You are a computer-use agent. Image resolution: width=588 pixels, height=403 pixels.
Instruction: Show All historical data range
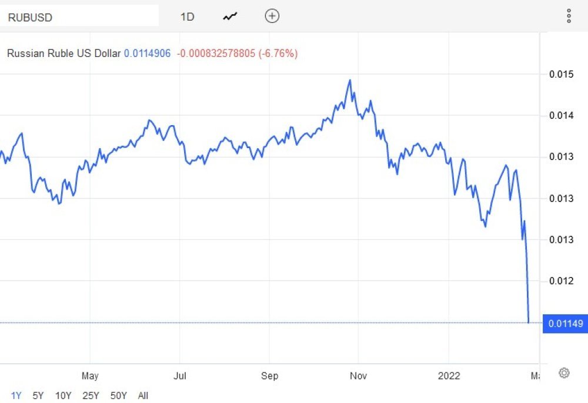(x=143, y=395)
